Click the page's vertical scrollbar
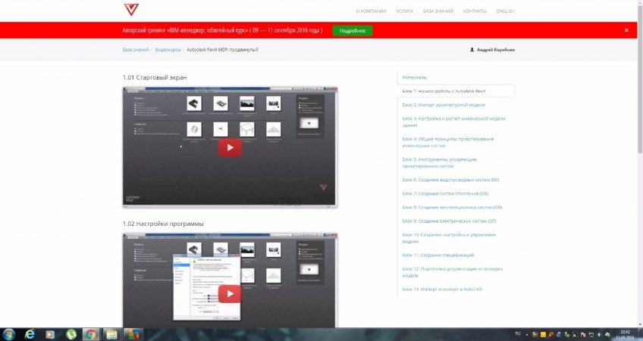This screenshot has width=643, height=341. [x=639, y=114]
